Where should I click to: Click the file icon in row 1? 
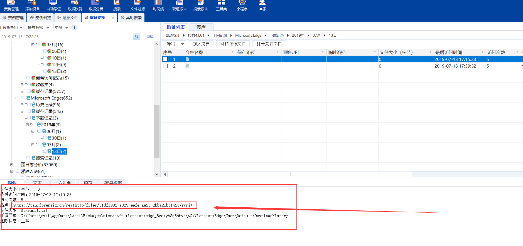point(187,59)
